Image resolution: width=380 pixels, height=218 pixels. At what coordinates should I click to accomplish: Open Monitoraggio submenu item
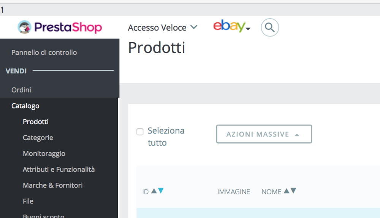(44, 154)
